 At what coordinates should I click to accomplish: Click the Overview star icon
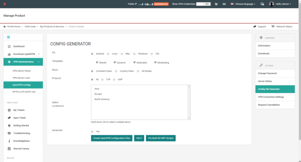tap(261, 38)
